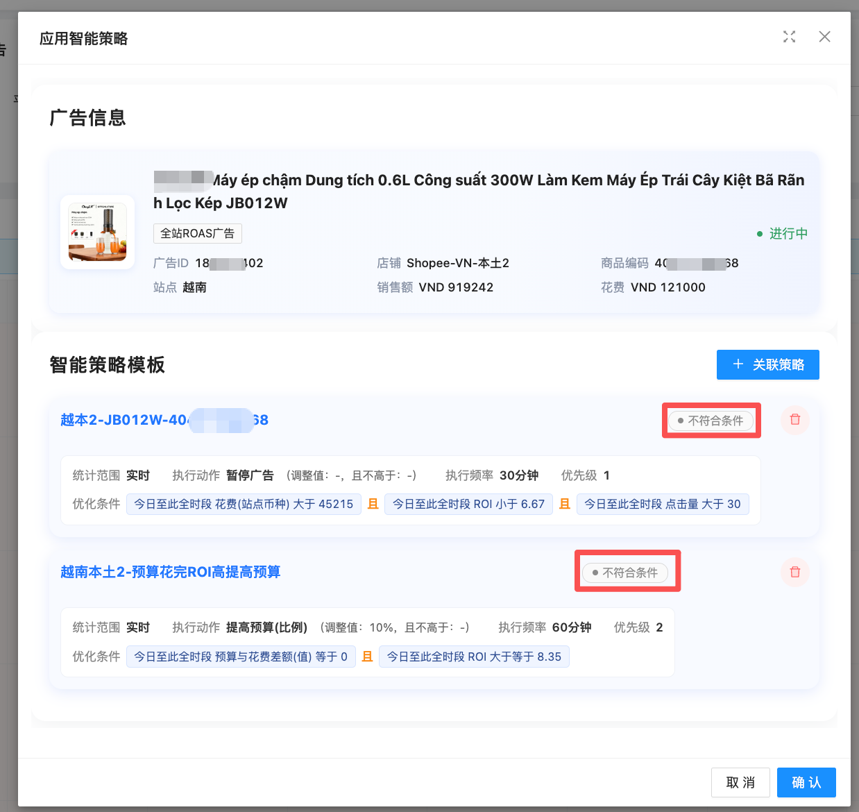Click 不符合条件 badge of 越本2-JB012W strategy
Screen dimensions: 859x812
click(x=711, y=421)
